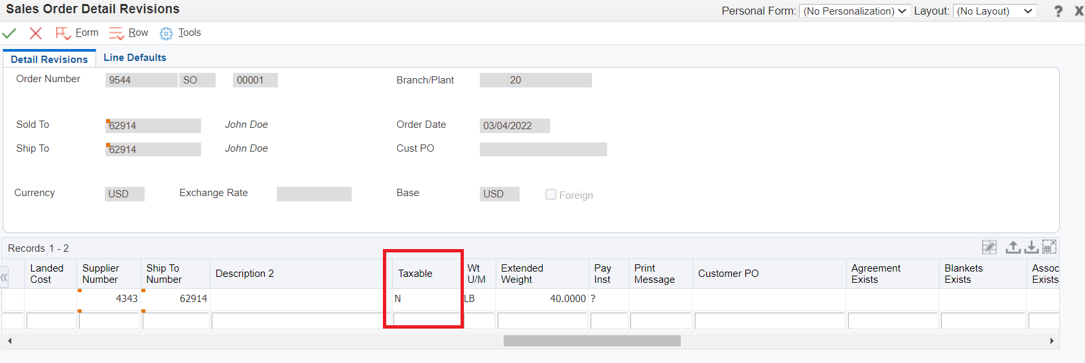This screenshot has width=1085, height=363.
Task: Click the red Cancel X icon
Action: 36,33
